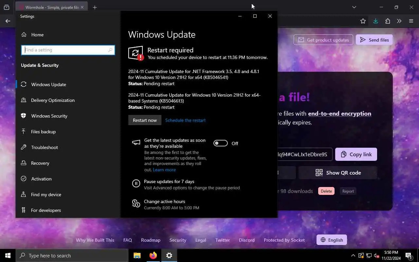
Task: Open the Windows Start menu
Action: pos(8,255)
